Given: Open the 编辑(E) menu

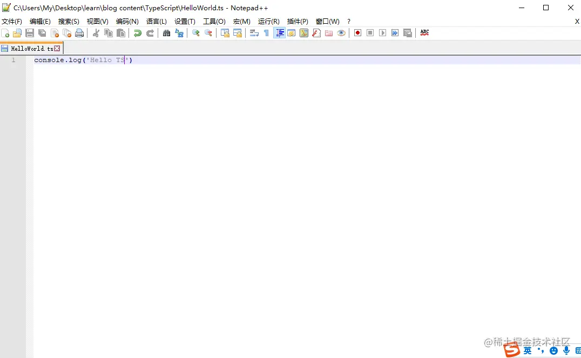Looking at the screenshot, I should tap(40, 22).
